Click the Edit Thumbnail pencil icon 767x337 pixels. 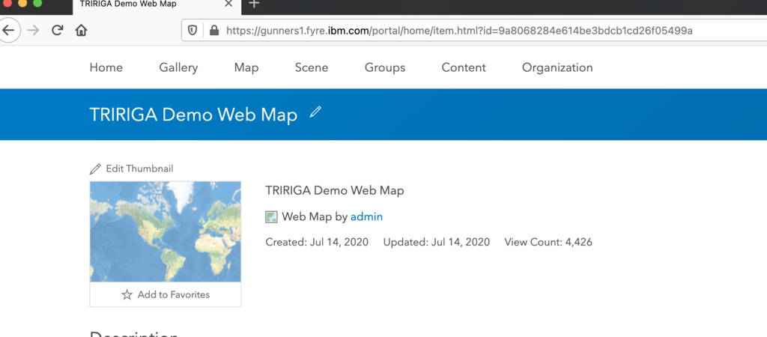pos(95,169)
